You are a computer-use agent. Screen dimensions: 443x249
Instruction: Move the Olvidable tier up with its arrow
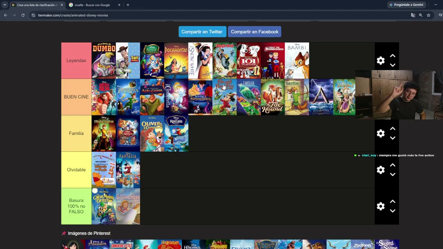392,165
